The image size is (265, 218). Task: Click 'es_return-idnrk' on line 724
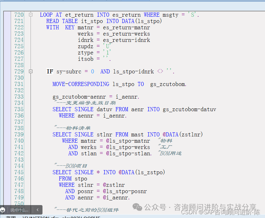[x=127, y=40]
